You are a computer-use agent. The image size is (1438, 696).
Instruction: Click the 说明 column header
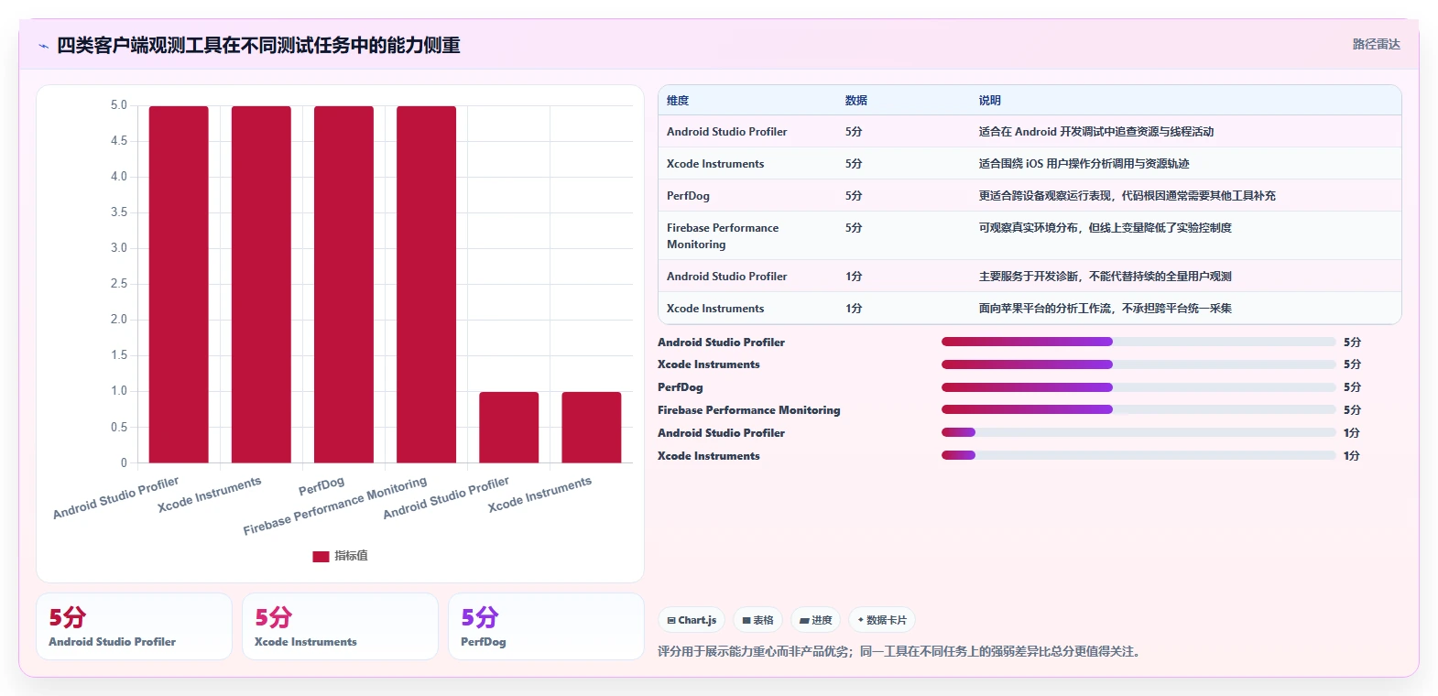pyautogui.click(x=989, y=101)
